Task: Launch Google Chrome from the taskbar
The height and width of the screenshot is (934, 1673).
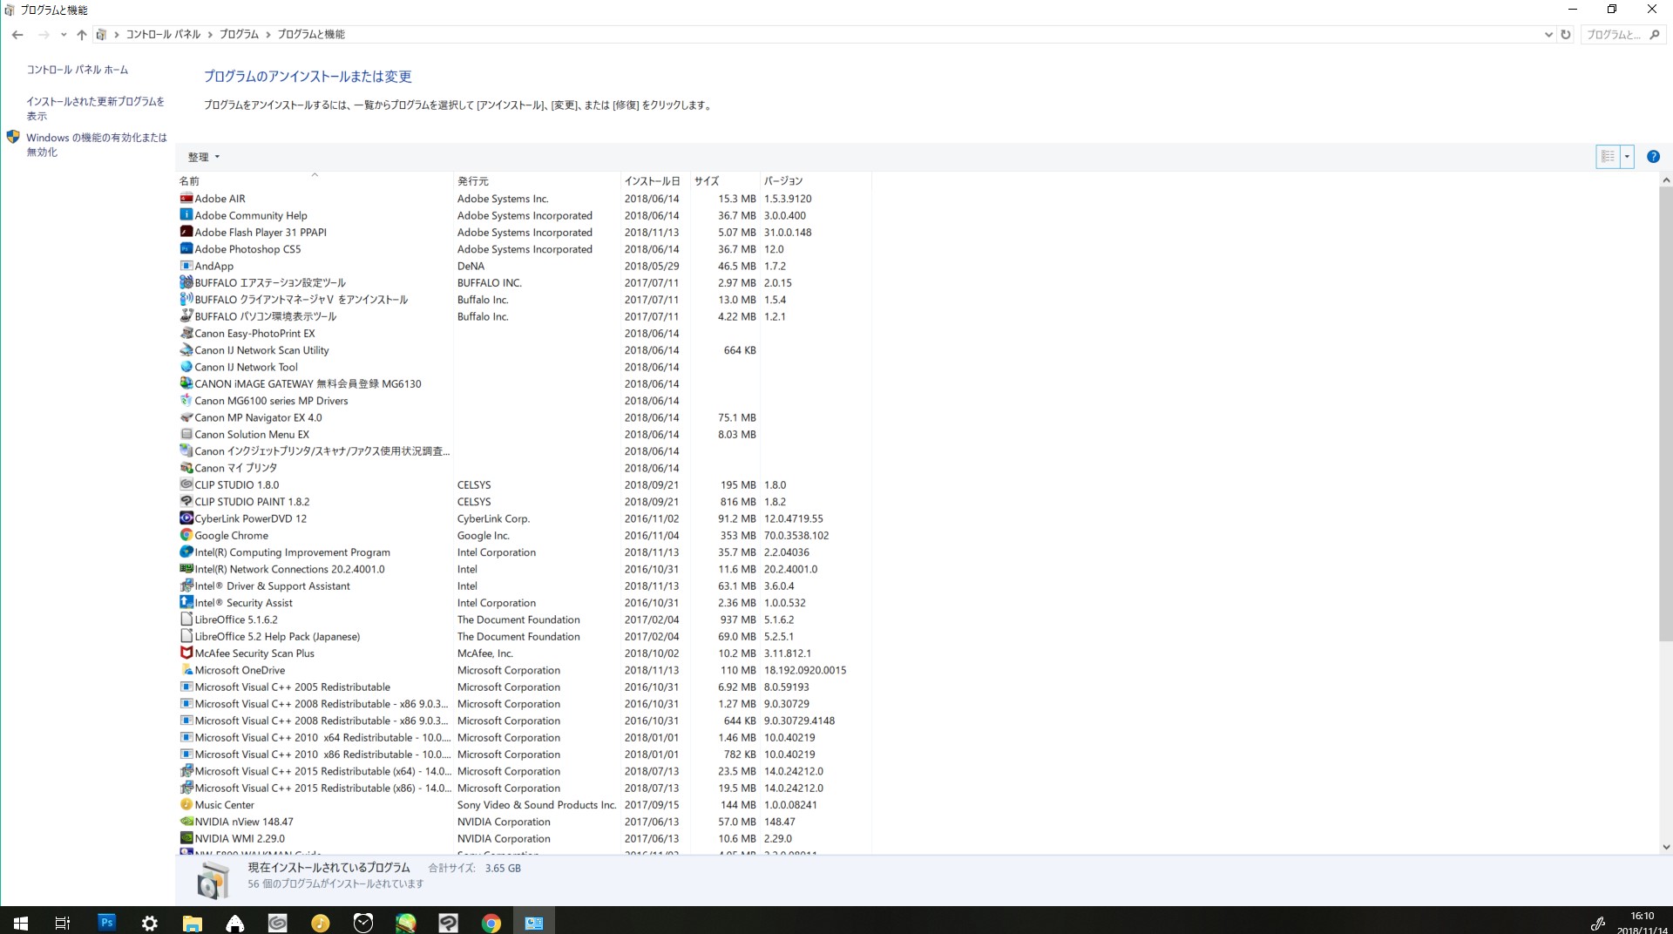Action: (x=491, y=922)
